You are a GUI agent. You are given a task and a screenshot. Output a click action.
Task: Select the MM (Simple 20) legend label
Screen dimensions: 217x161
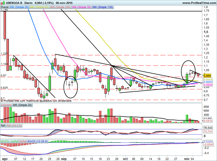(19, 7)
